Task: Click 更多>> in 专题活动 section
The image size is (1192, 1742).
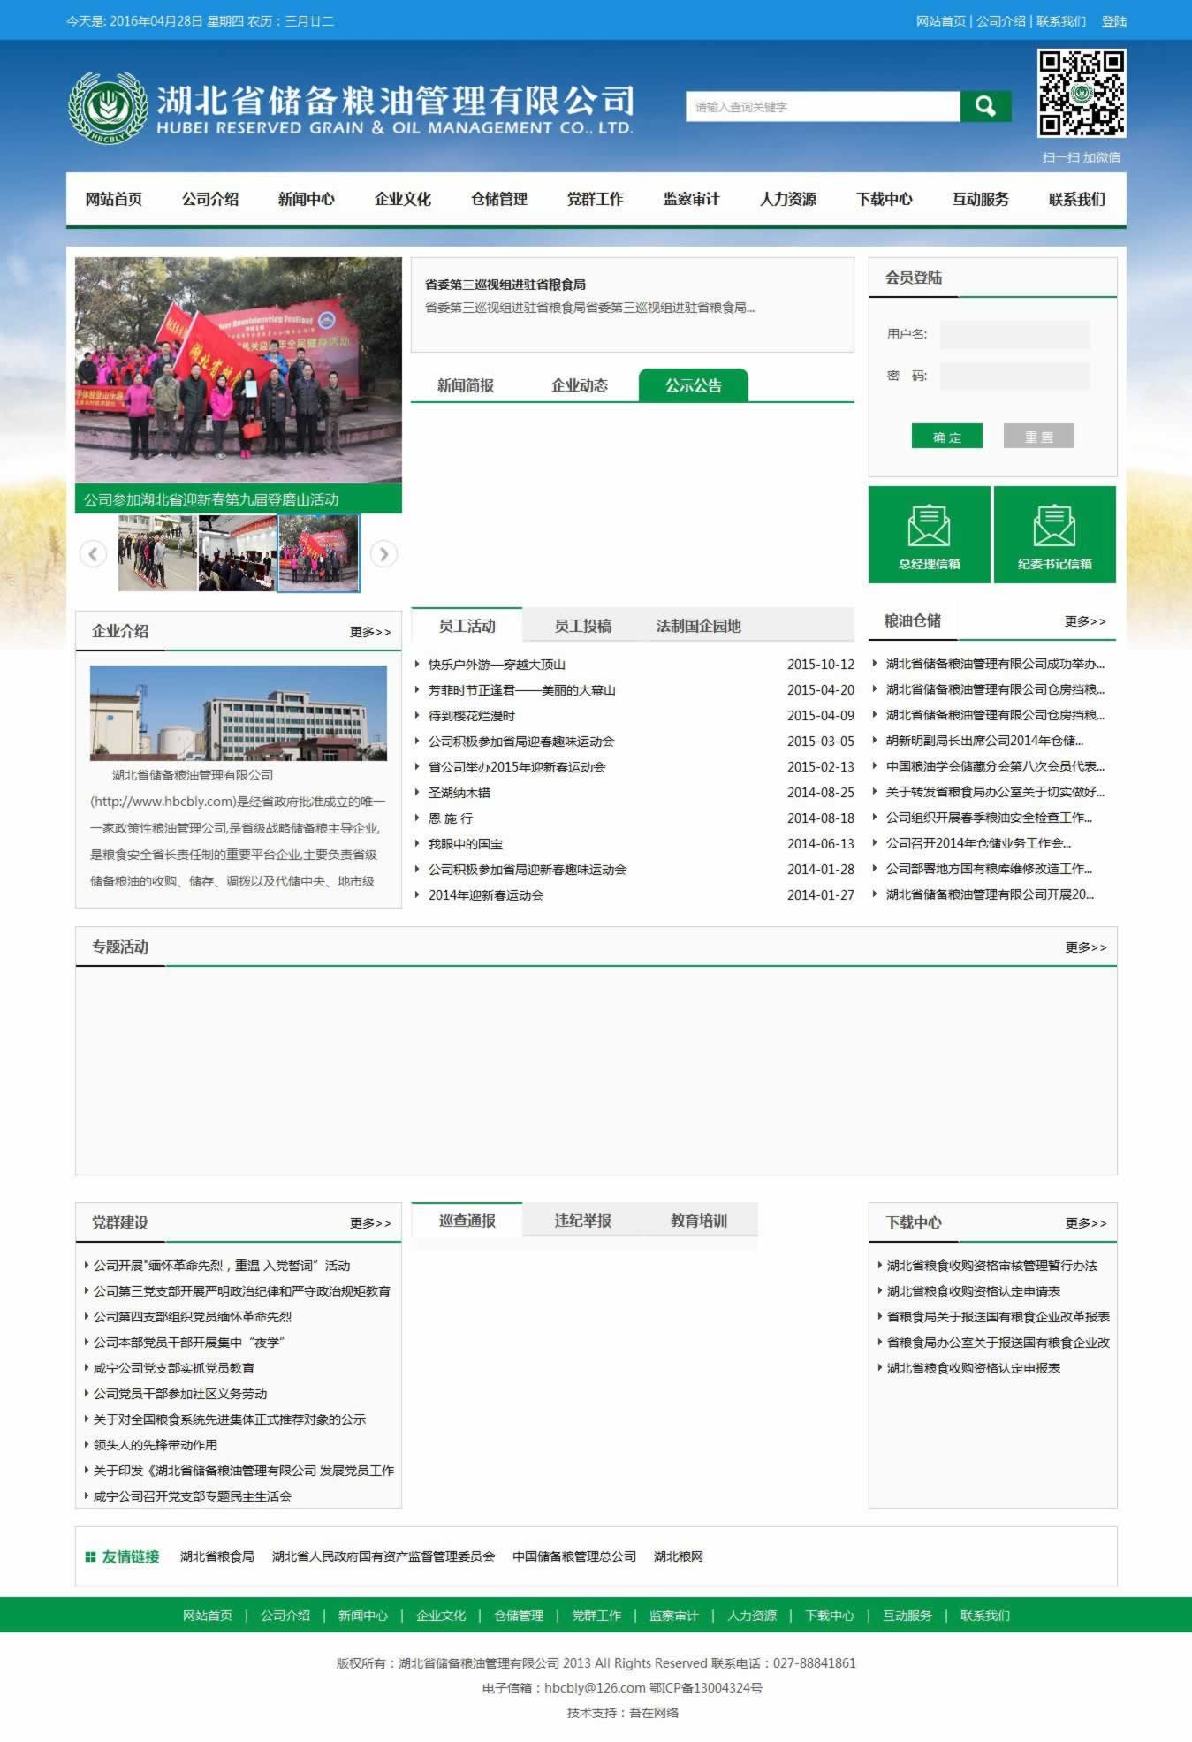Action: pyautogui.click(x=1086, y=947)
